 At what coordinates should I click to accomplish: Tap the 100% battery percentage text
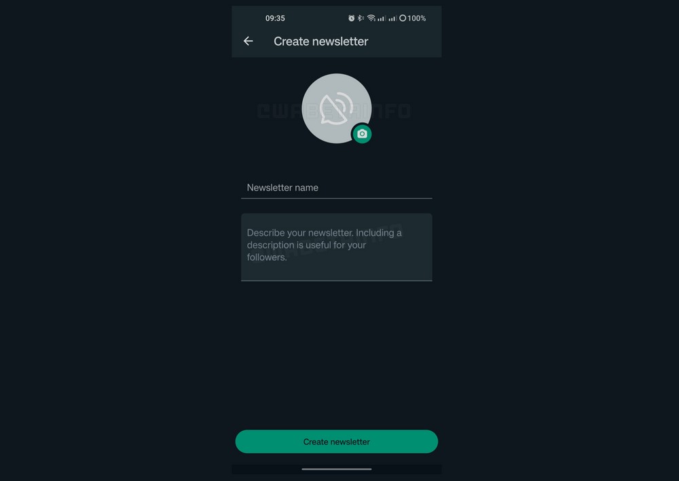(417, 18)
